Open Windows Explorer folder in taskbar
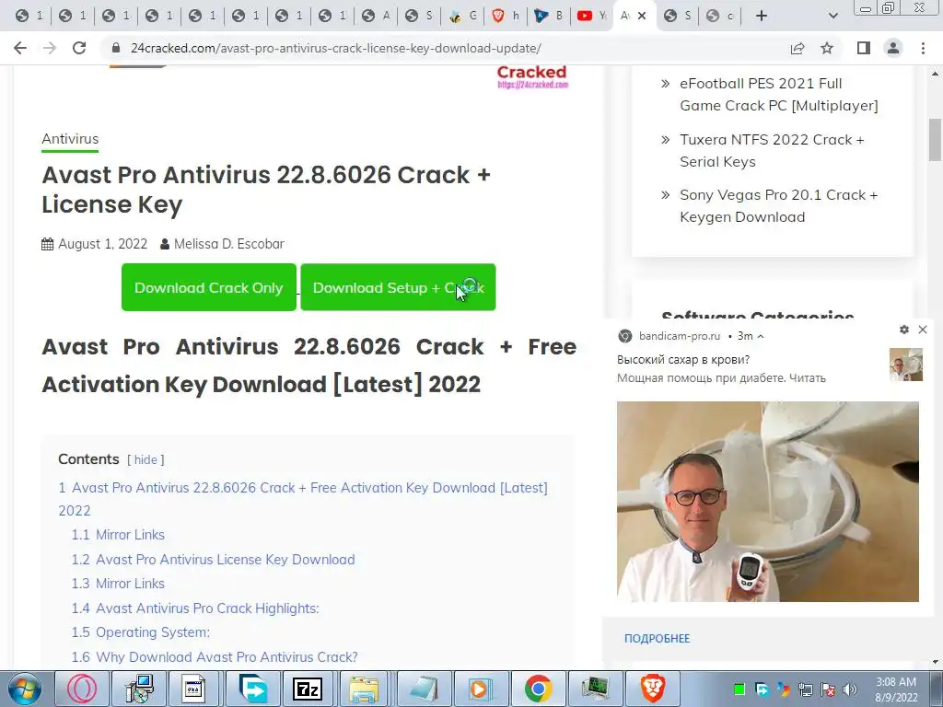Screen dimensions: 943x707 pos(365,689)
